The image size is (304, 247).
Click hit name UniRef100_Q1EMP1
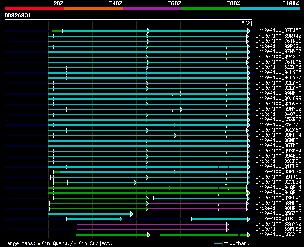(x=278, y=167)
